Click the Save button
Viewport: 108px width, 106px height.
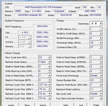point(27,105)
